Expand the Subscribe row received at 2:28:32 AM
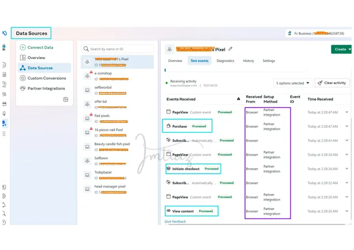The width and height of the screenshot is (354, 250). 347,183
